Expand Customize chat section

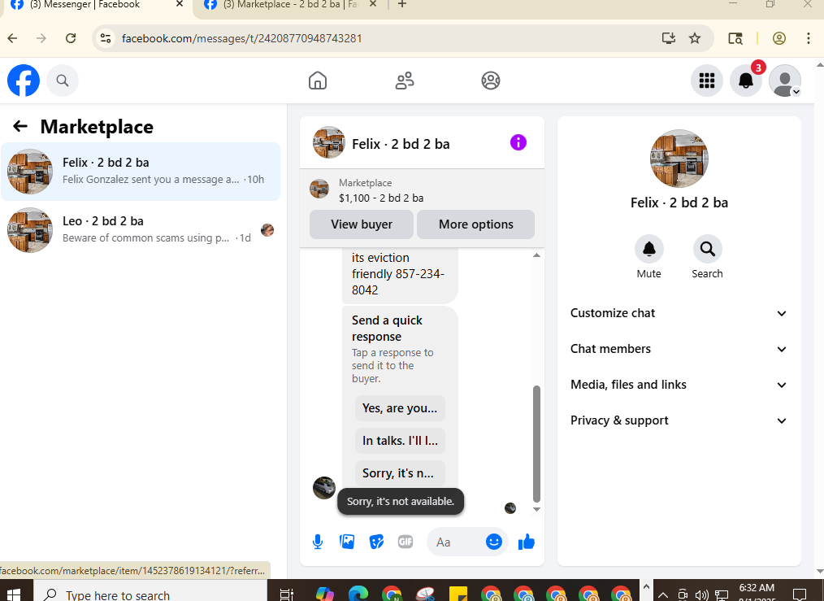pyautogui.click(x=679, y=313)
